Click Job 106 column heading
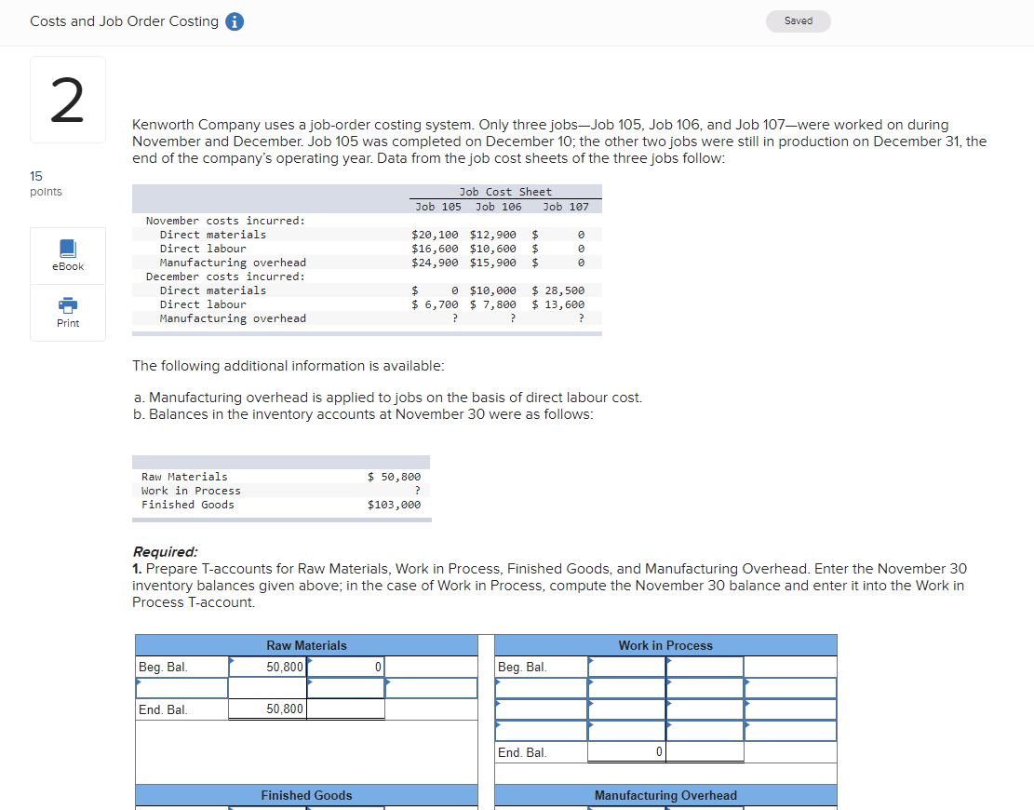Image resolution: width=1034 pixels, height=810 pixels. (499, 207)
